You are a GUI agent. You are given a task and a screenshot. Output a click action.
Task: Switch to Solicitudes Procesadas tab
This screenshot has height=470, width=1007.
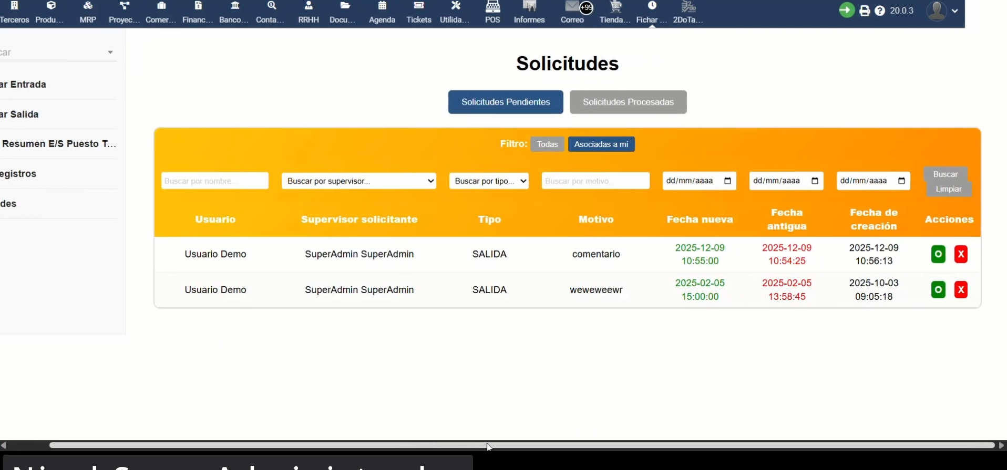(x=628, y=102)
